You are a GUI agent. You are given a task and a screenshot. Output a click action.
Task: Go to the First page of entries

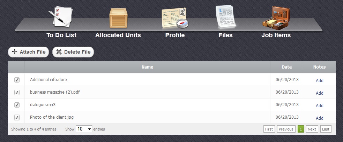click(x=269, y=129)
